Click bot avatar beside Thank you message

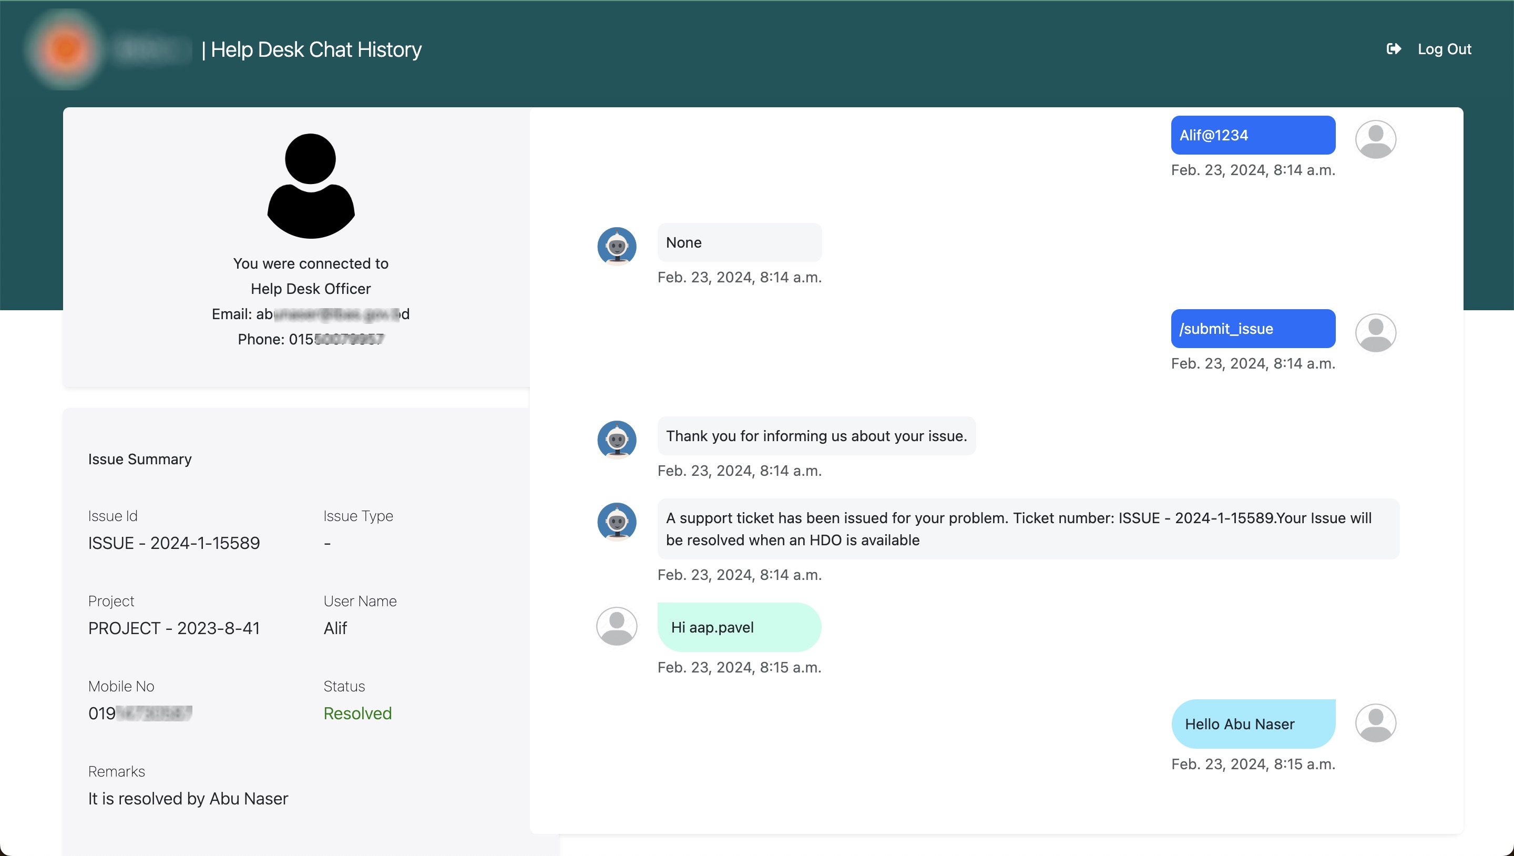point(617,439)
